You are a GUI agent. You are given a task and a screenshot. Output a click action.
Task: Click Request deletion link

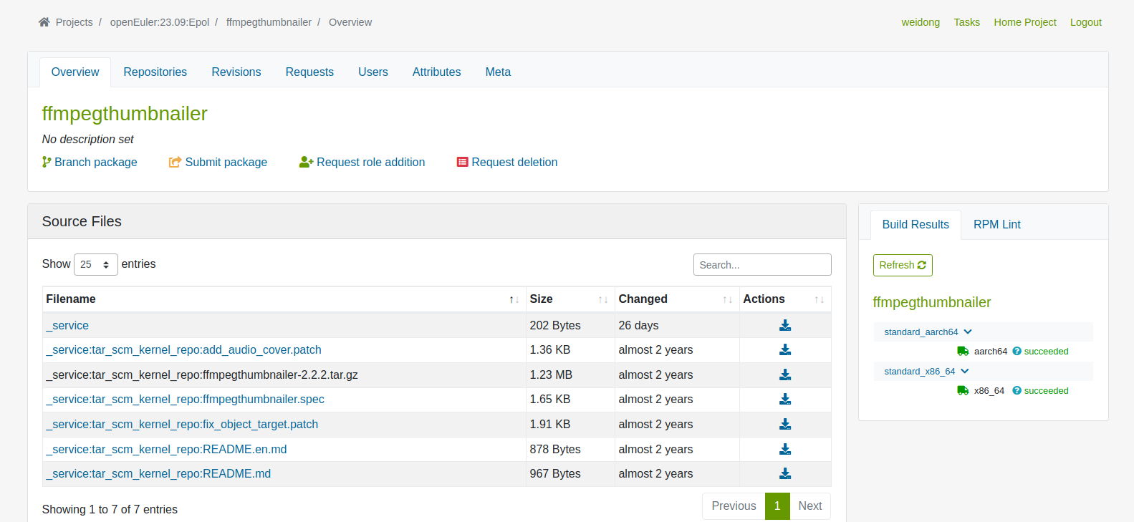[507, 163]
